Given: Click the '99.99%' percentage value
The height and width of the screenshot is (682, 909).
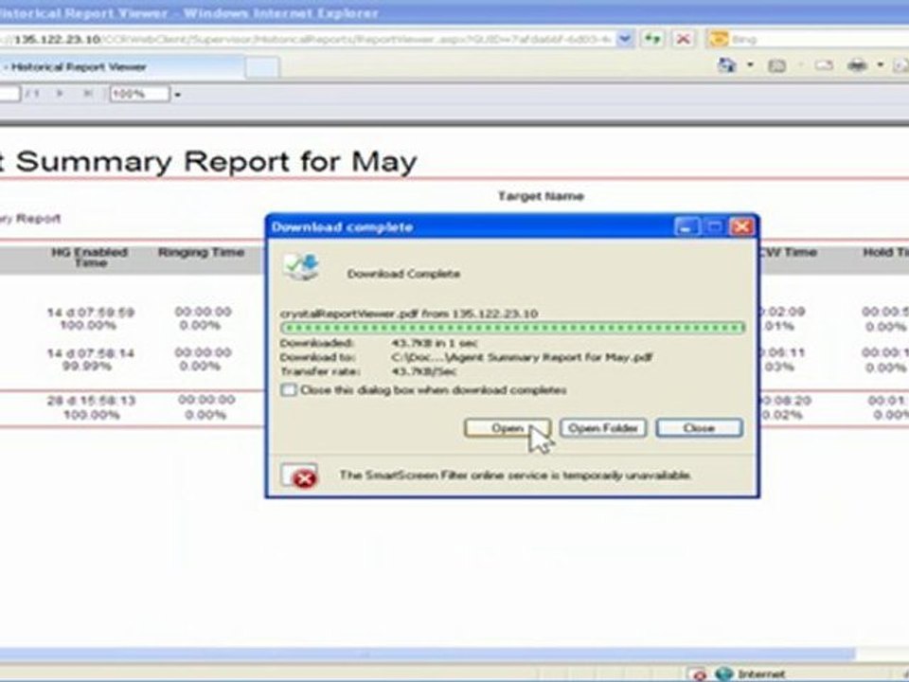Looking at the screenshot, I should (x=87, y=367).
